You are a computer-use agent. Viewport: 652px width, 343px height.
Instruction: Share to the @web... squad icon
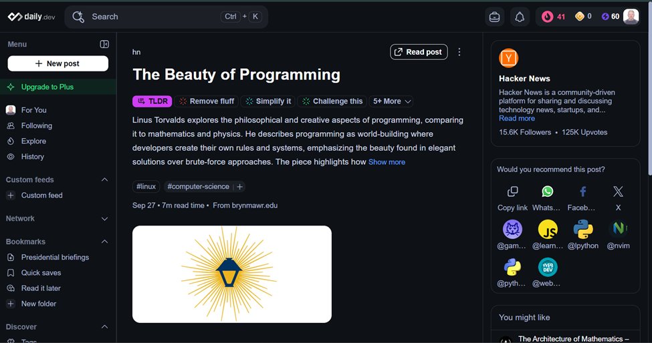pos(548,267)
